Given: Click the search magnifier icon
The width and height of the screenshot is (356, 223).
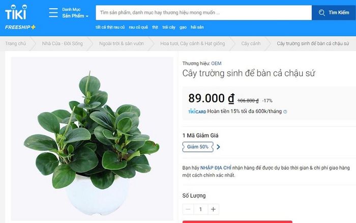Looking at the screenshot, I should [321, 13].
